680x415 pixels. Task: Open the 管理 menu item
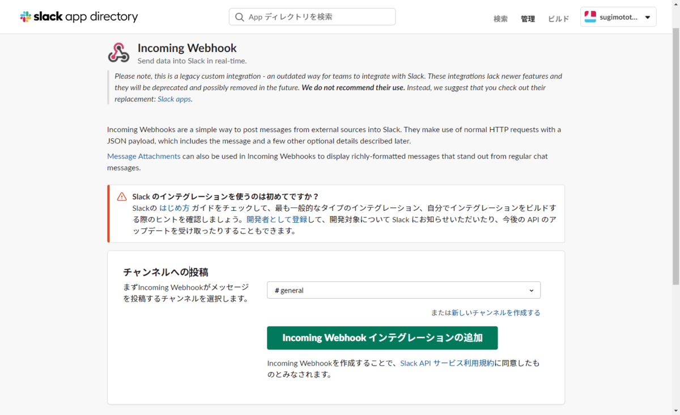(528, 19)
